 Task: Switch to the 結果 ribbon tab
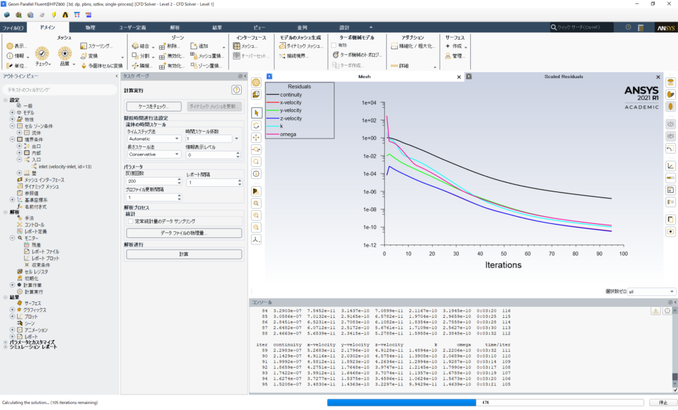217,27
